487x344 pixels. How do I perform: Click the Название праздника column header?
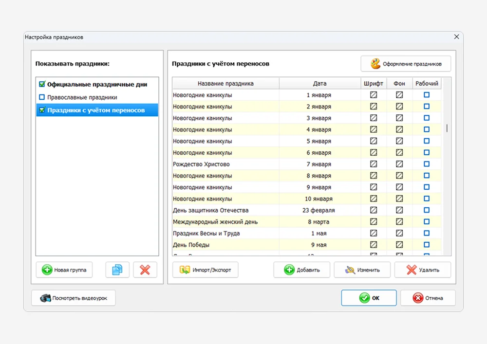tap(225, 83)
